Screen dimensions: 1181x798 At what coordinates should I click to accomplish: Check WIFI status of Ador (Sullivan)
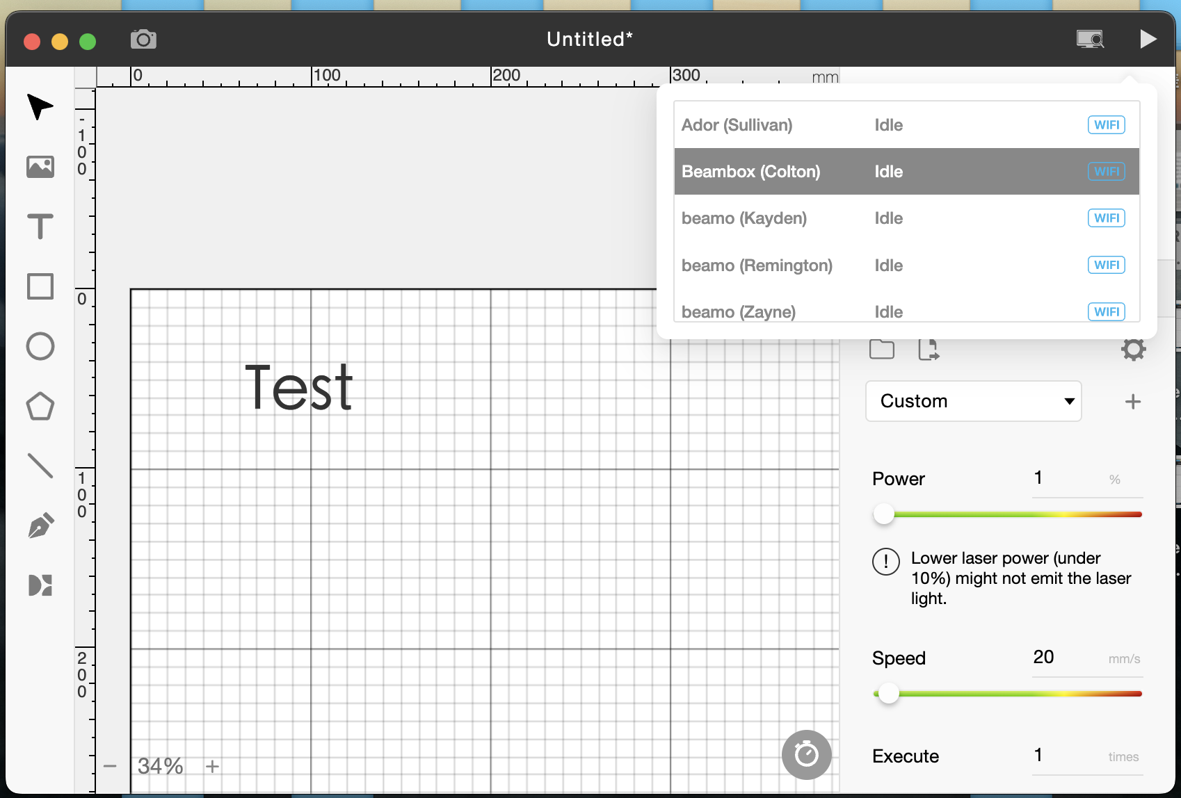1106,124
